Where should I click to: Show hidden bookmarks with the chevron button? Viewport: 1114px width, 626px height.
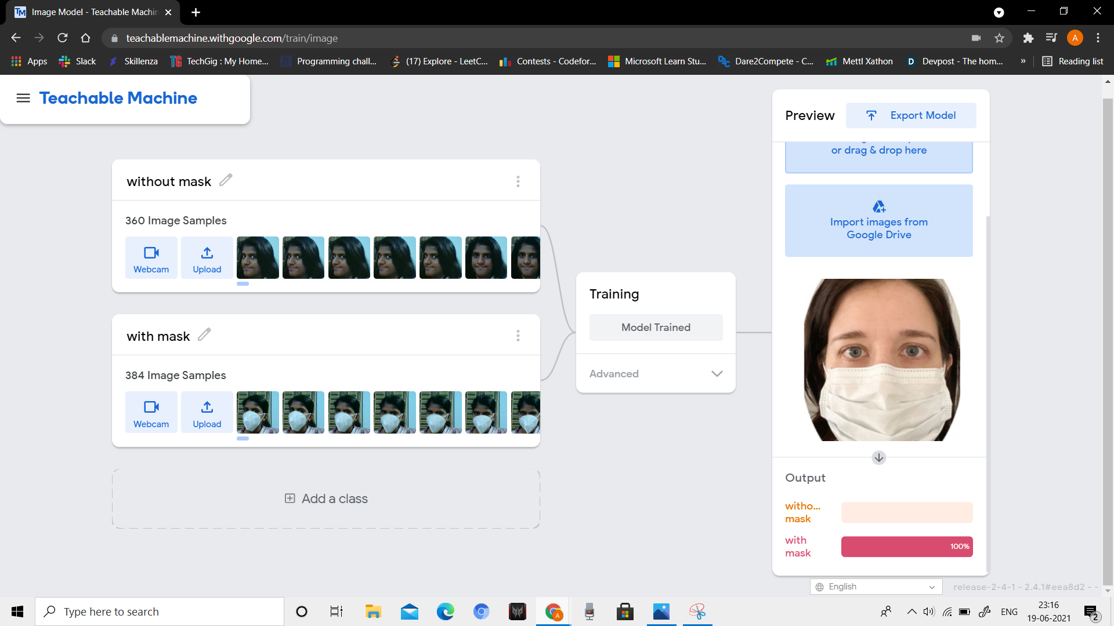click(1023, 61)
